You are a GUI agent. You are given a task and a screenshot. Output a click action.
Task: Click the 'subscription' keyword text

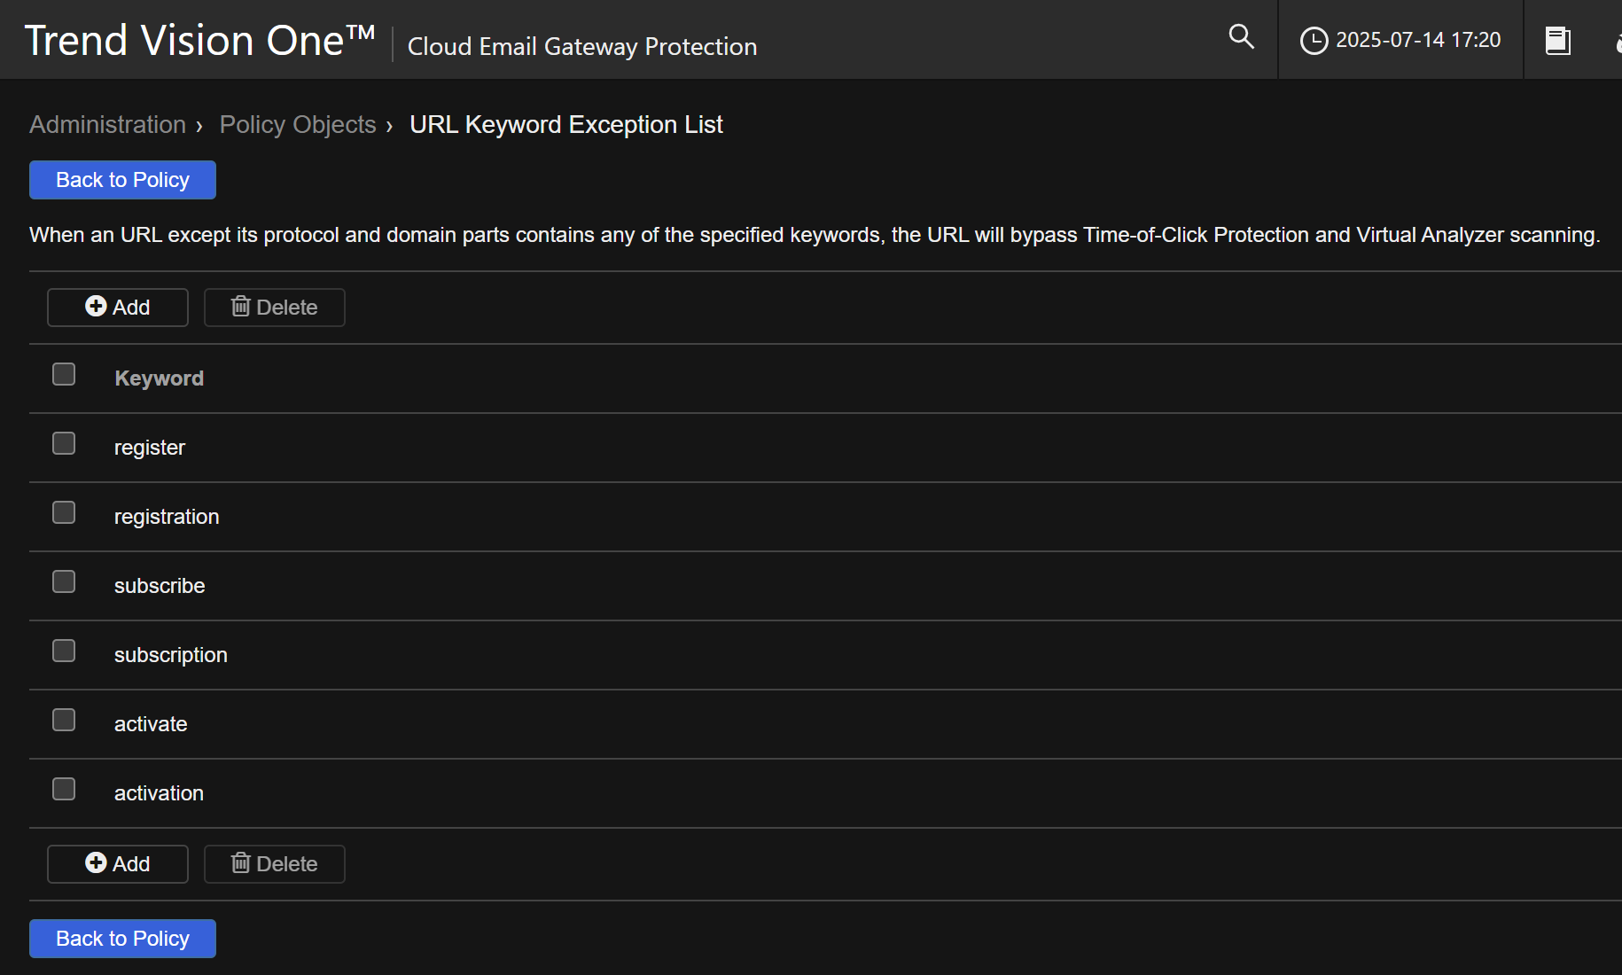[170, 655]
